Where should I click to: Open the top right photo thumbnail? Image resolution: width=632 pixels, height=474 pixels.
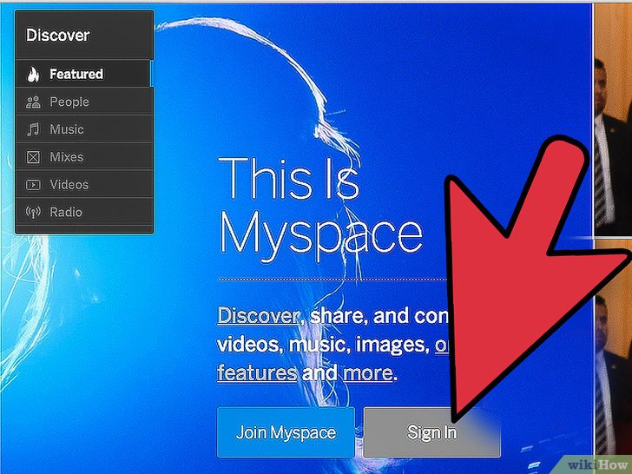[x=614, y=119]
